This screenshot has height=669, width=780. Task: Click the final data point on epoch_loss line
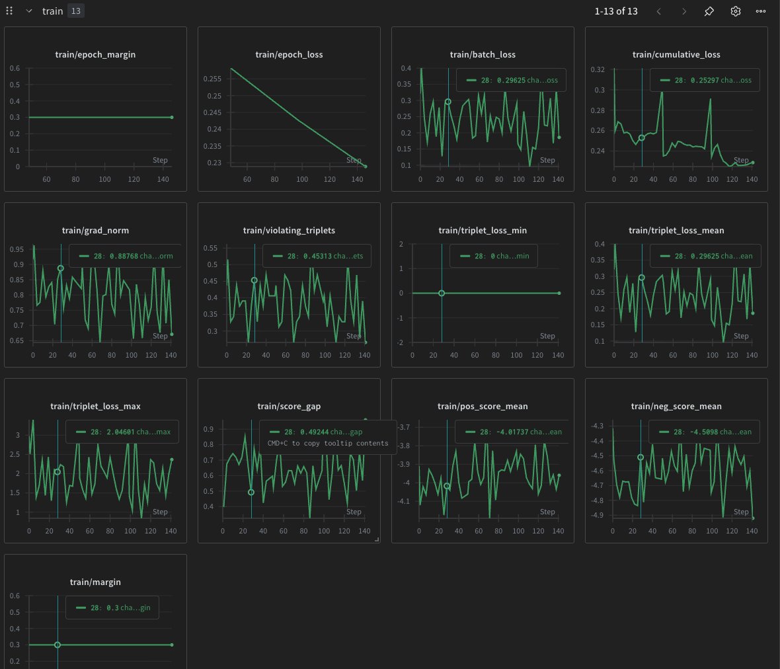pos(365,166)
